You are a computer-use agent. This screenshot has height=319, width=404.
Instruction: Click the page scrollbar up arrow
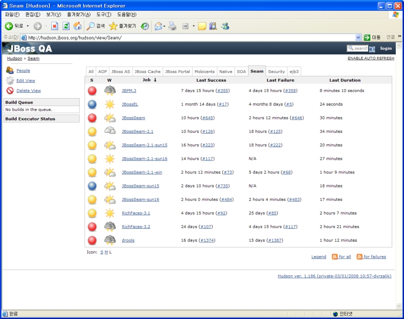click(x=399, y=46)
